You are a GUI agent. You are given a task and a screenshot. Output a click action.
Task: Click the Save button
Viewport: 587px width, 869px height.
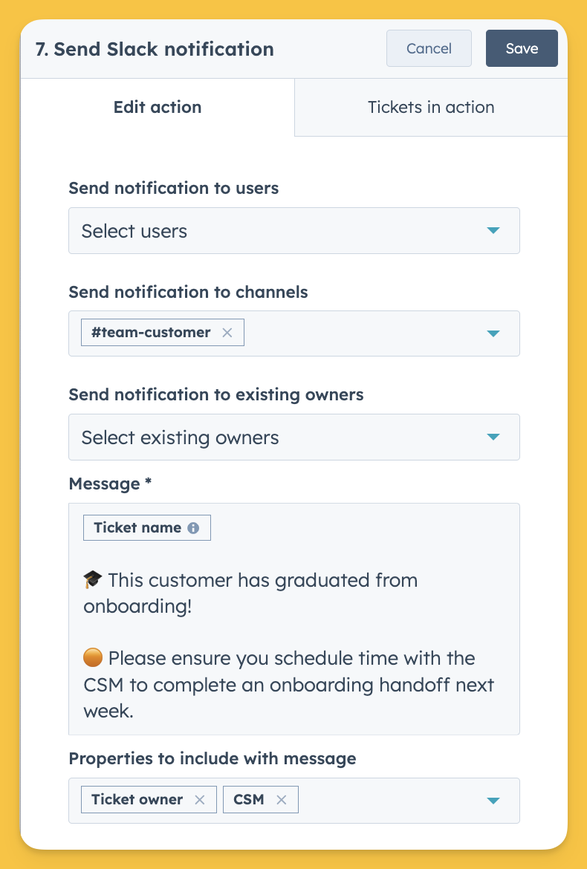[522, 48]
